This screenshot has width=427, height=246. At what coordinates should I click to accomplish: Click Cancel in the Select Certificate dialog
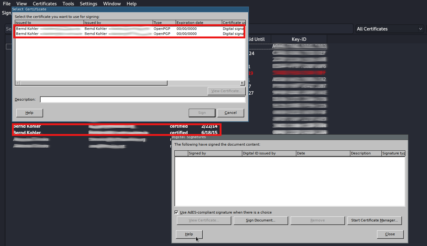[230, 113]
